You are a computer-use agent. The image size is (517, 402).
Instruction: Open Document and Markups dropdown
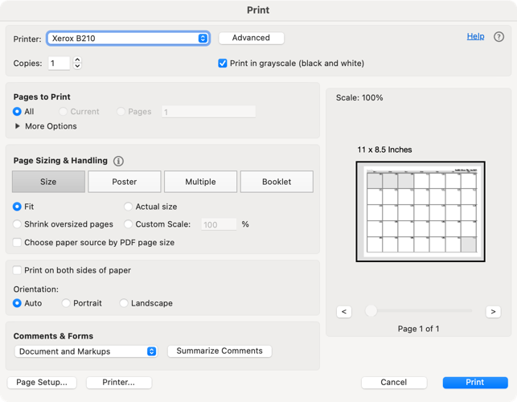[x=86, y=351]
